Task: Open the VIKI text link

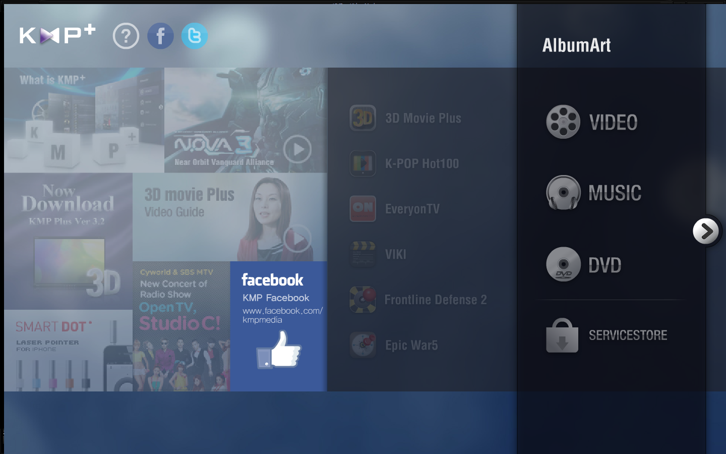Action: tap(396, 254)
